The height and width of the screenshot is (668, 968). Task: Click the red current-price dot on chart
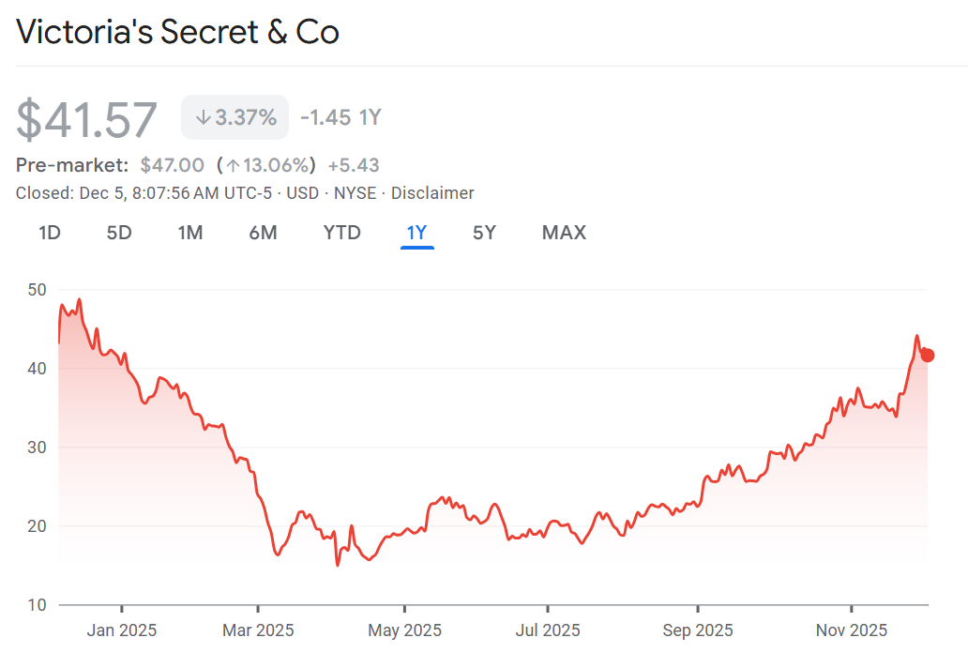(x=928, y=355)
